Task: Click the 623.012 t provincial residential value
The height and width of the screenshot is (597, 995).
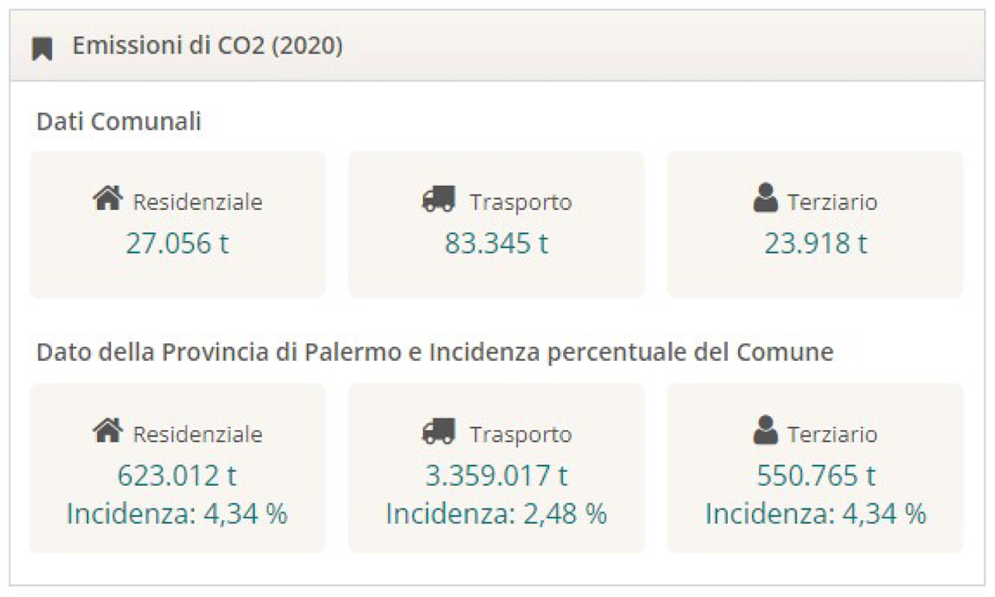Action: [x=177, y=476]
